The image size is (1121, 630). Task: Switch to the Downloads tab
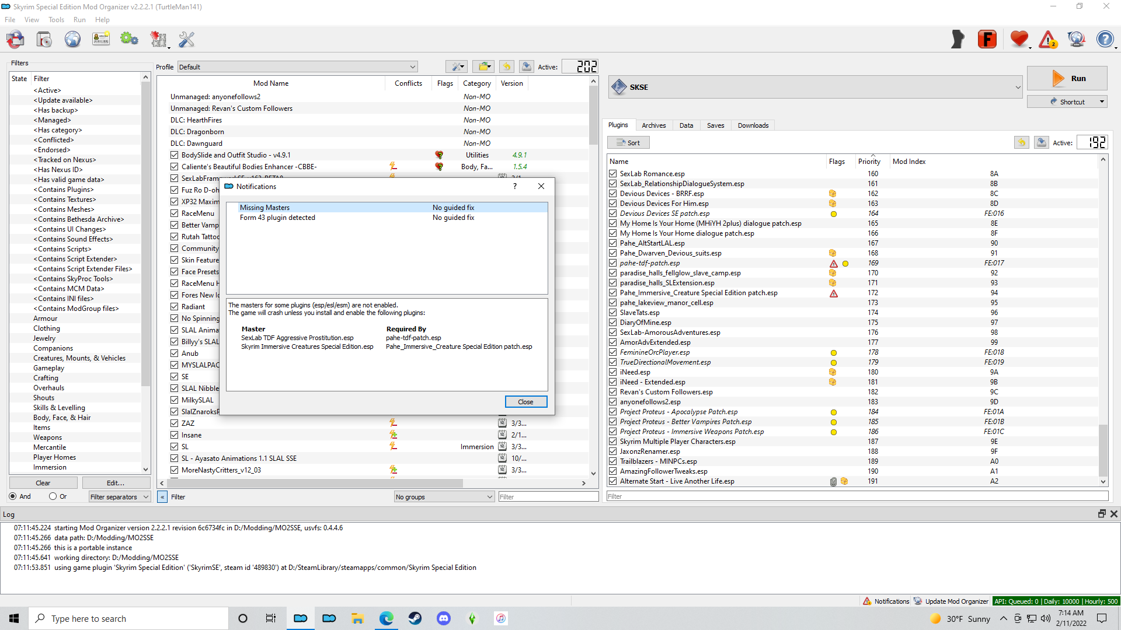[753, 125]
